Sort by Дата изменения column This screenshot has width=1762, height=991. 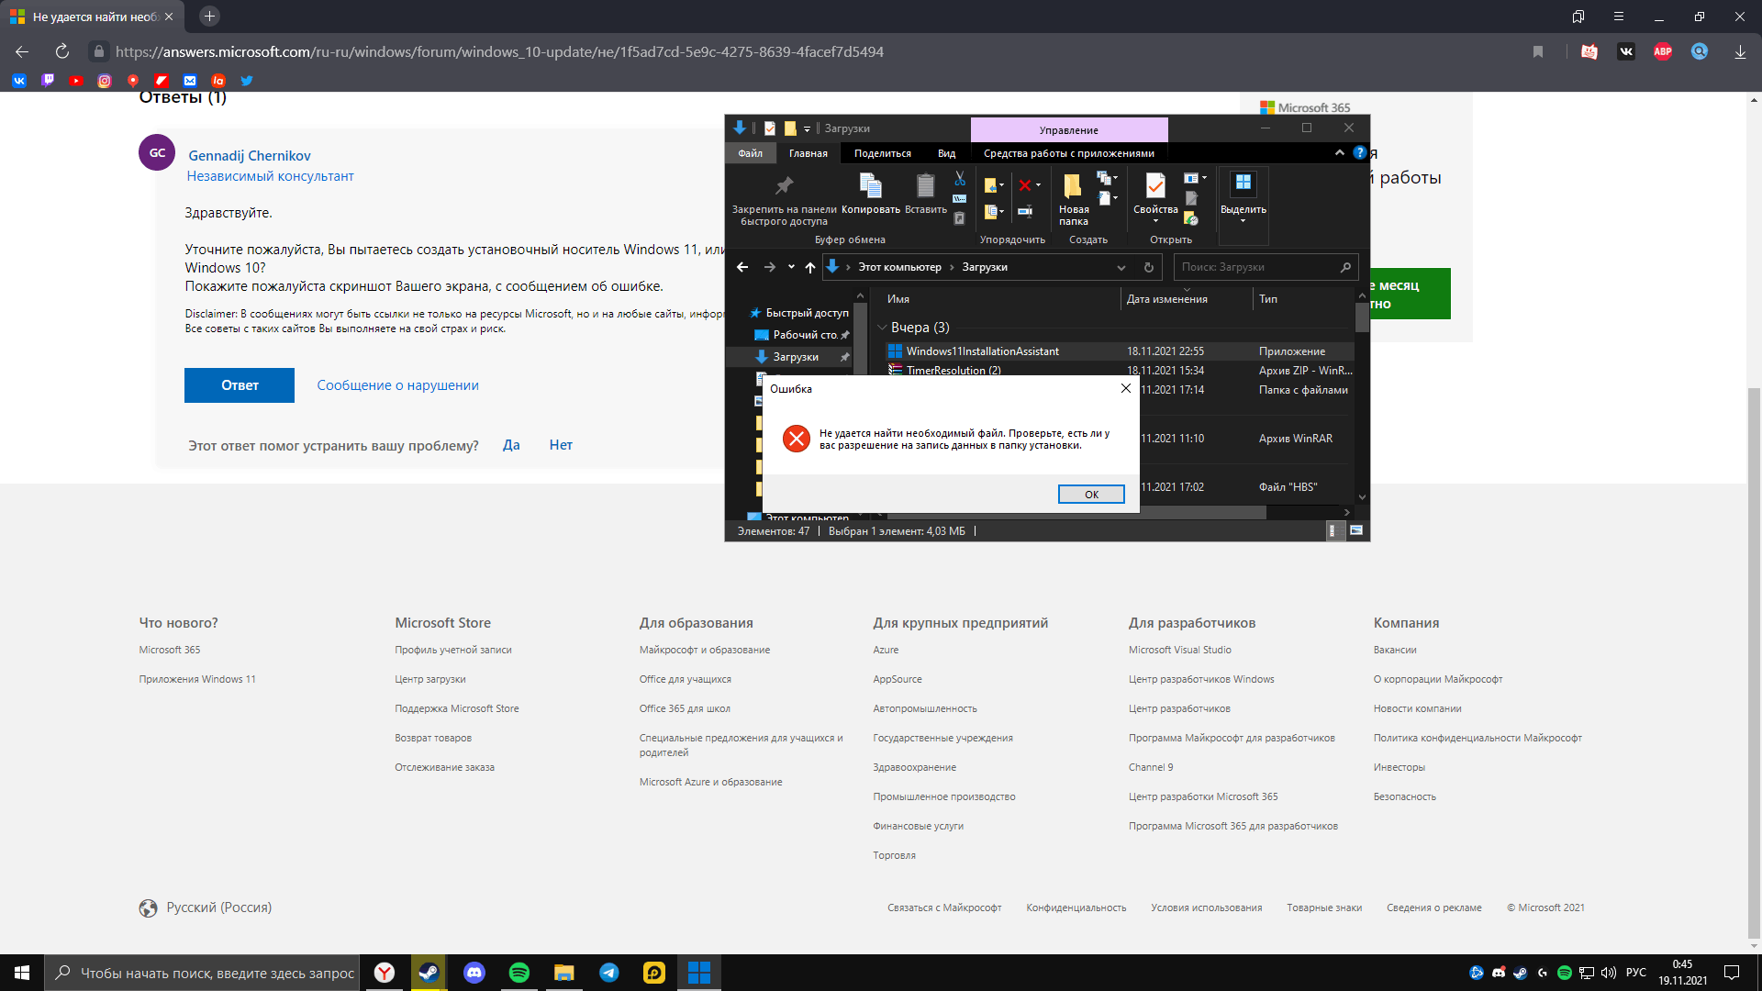(1166, 299)
